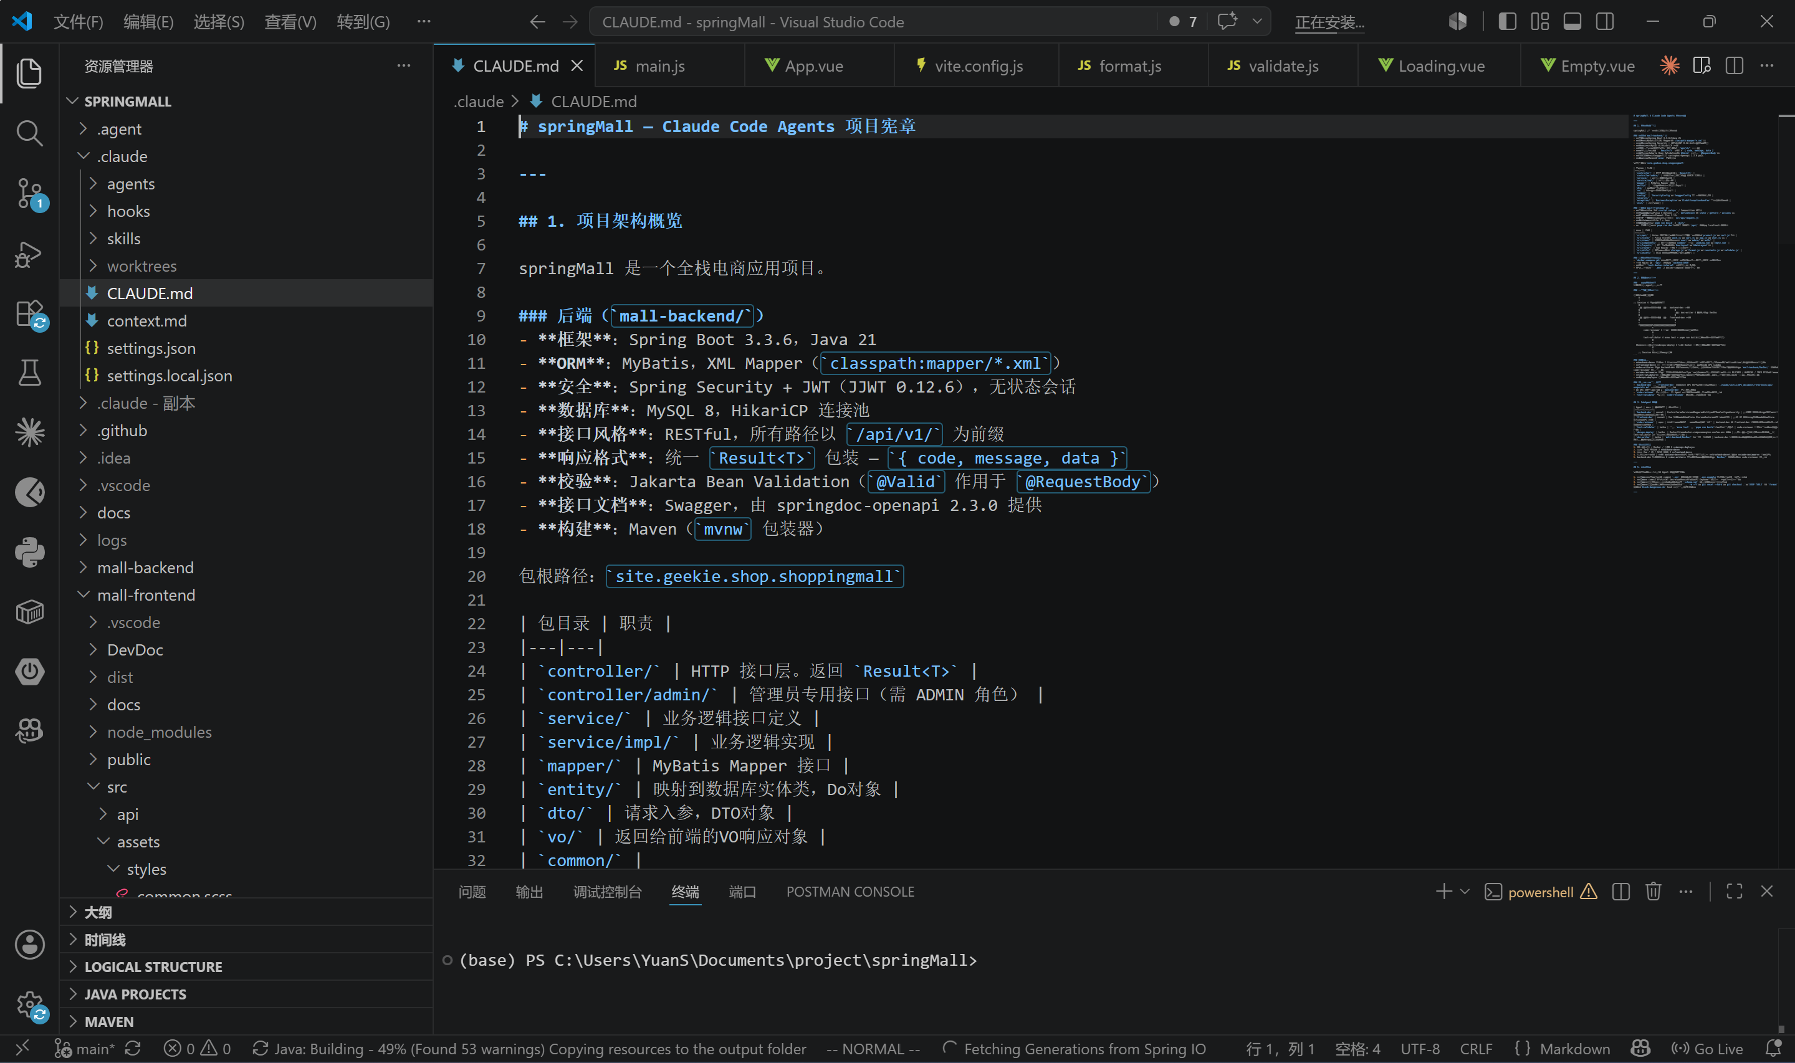
Task: Collapse the .claude folder
Action: pyautogui.click(x=247, y=156)
